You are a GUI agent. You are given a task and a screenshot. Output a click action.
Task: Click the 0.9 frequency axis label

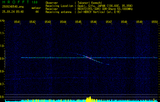[2, 59]
